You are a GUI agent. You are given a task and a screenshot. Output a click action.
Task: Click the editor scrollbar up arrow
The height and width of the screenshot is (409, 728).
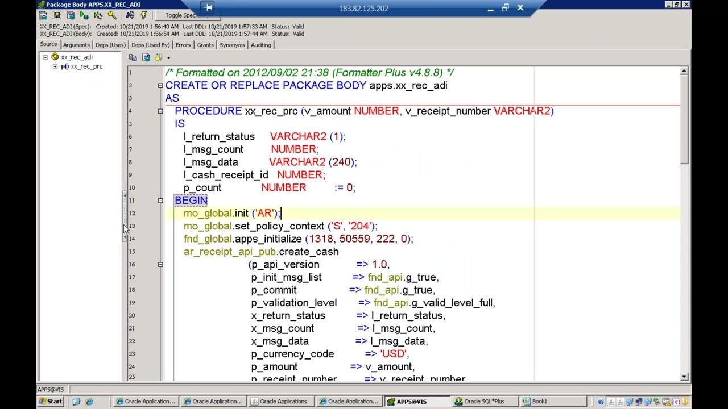[x=684, y=71]
